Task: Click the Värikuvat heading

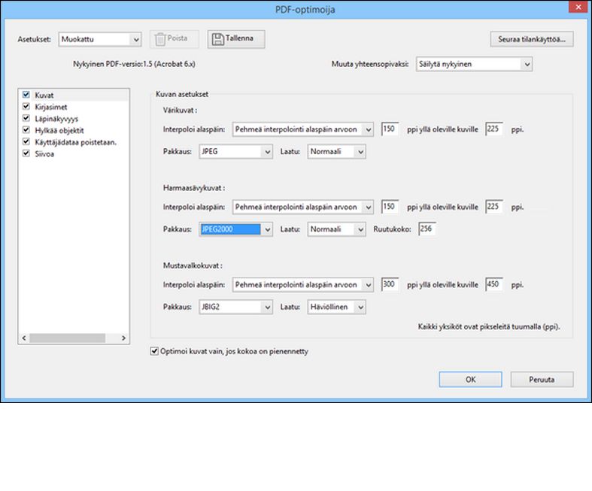Action: click(180, 111)
